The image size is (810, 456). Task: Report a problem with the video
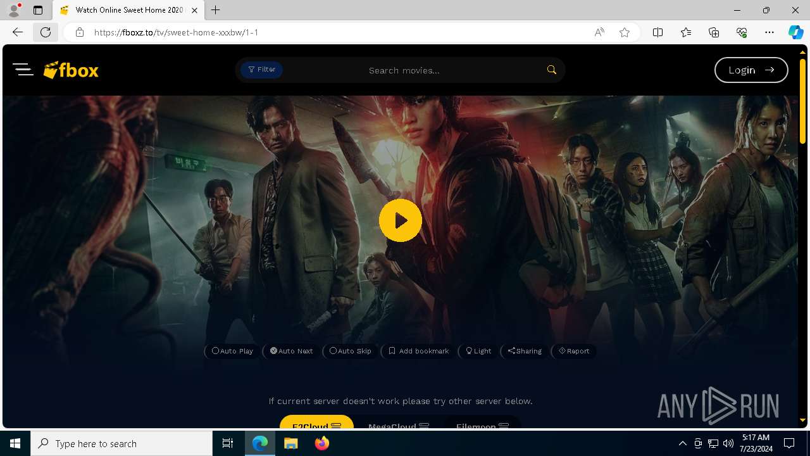(573, 351)
